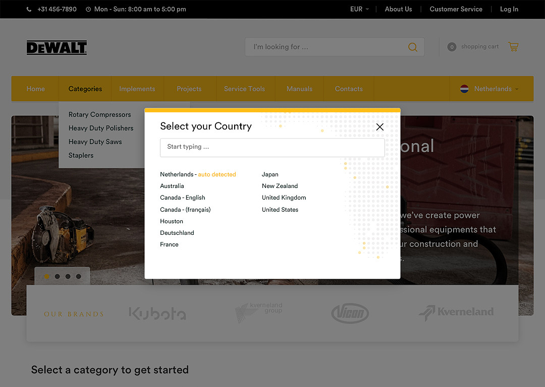Choose Houston in country list

[172, 221]
